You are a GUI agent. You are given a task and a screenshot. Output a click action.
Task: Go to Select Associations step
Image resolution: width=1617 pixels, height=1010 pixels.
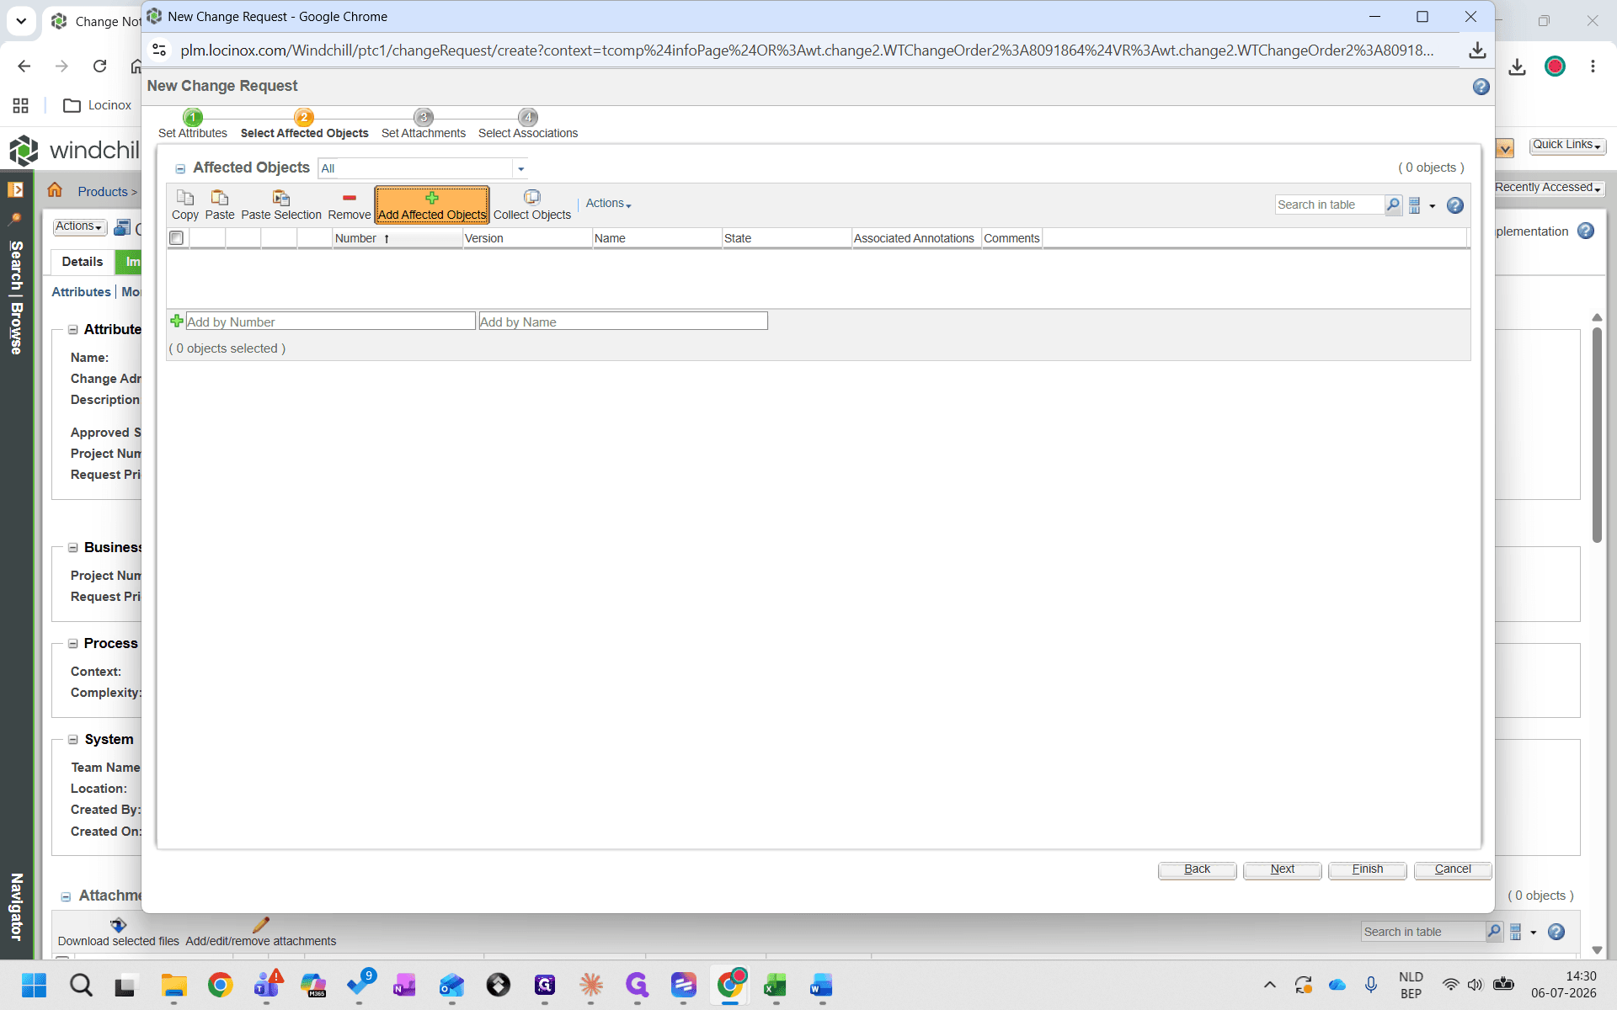tap(528, 125)
